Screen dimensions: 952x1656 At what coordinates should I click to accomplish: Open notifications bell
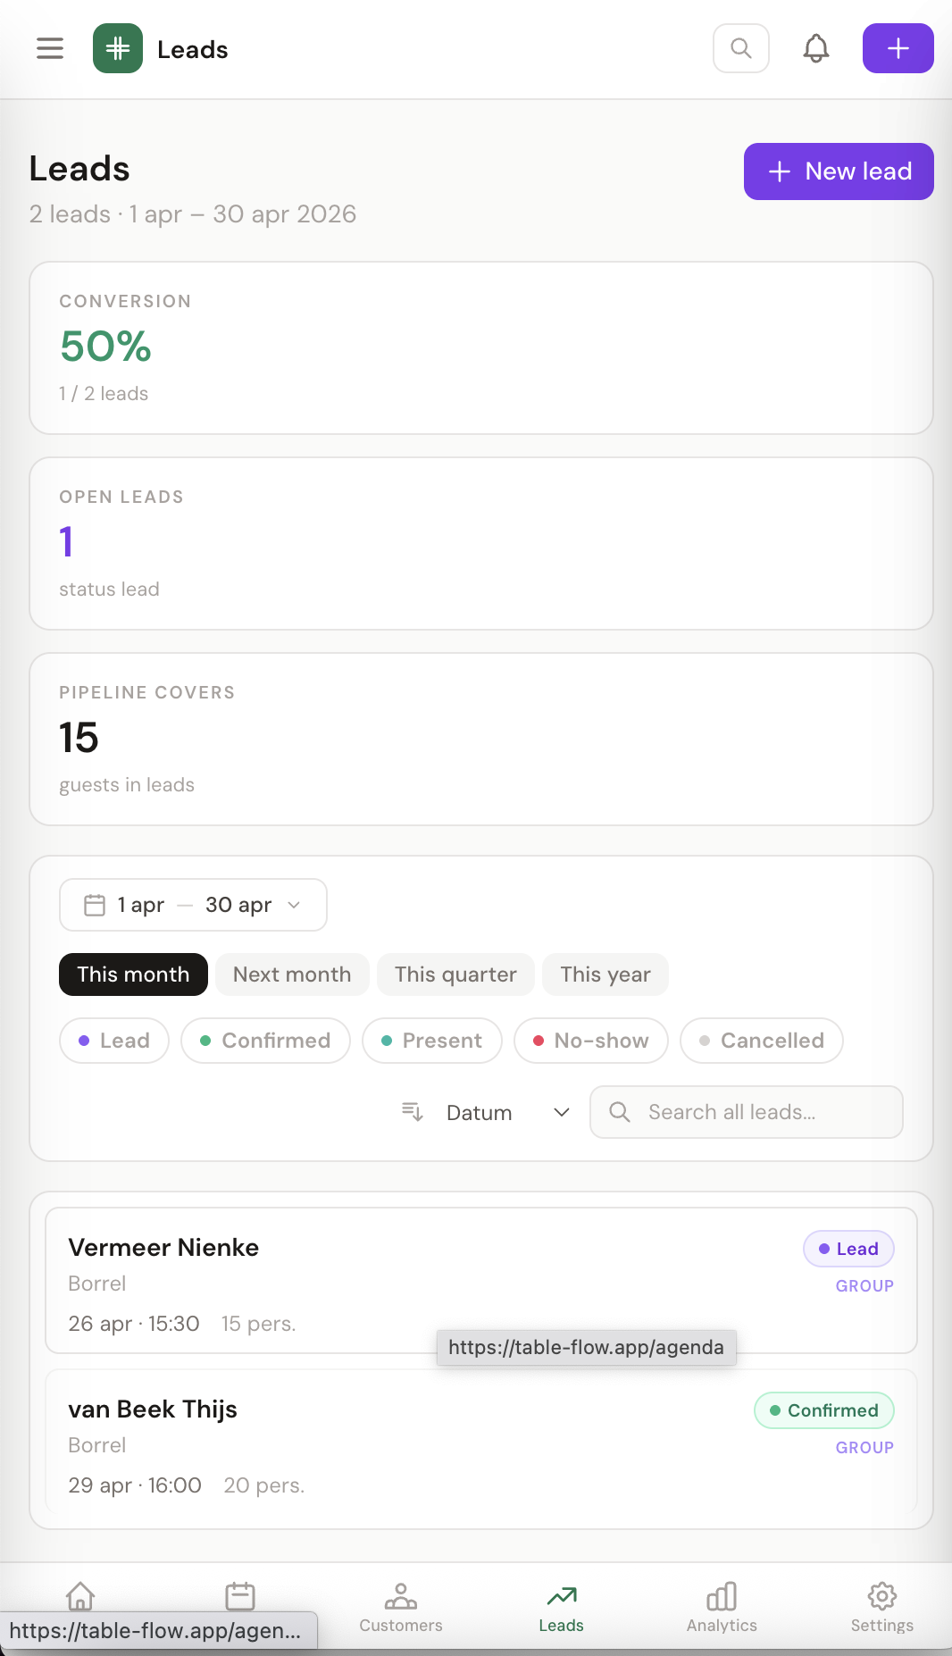coord(815,48)
